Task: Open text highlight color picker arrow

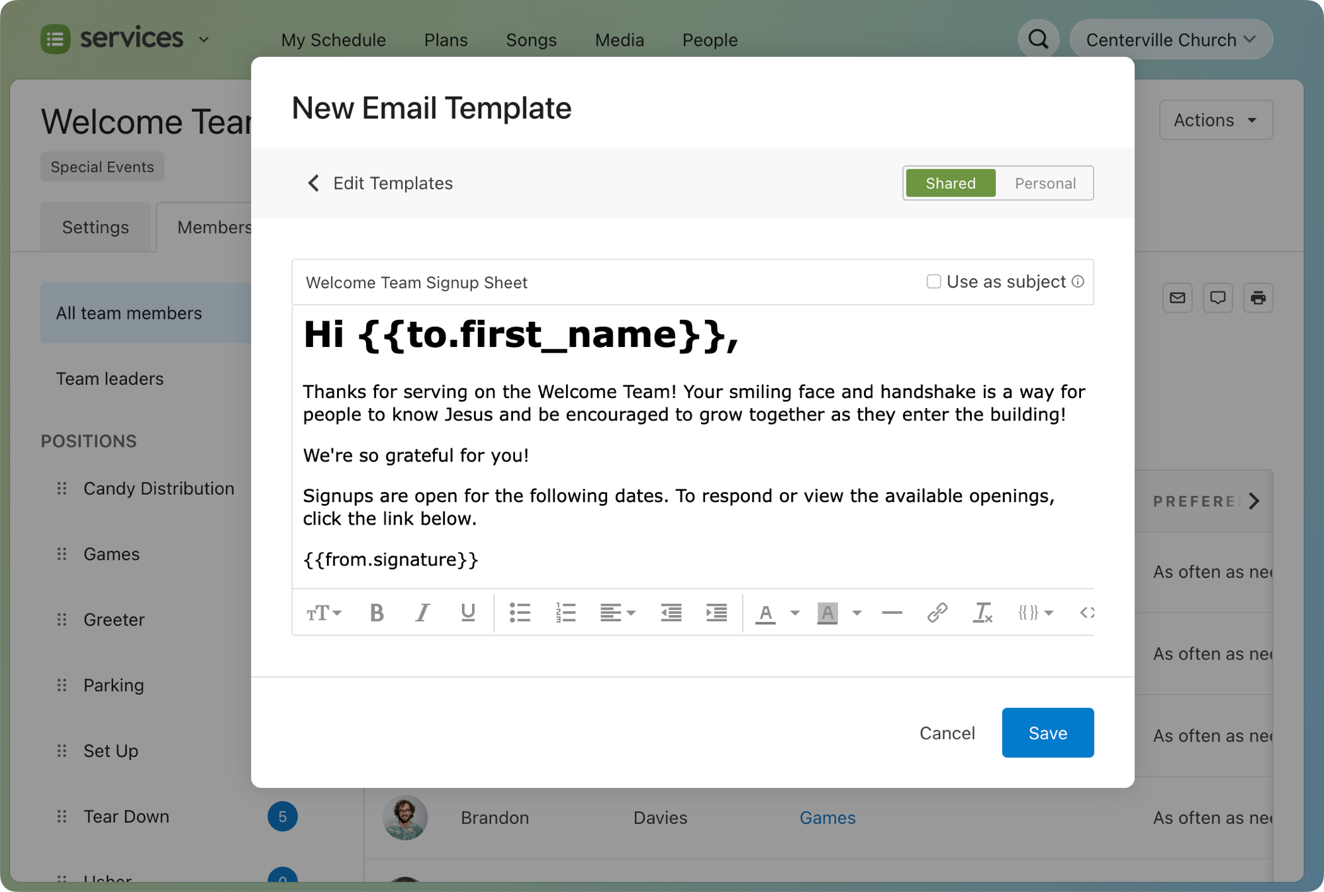Action: [x=857, y=613]
